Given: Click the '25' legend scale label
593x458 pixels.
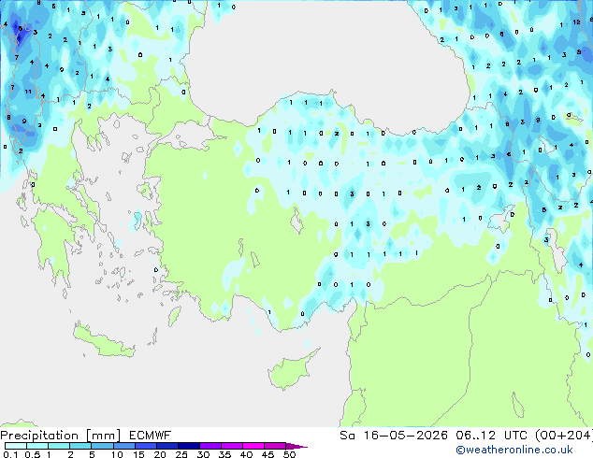Looking at the screenshot, I should click(181, 454).
